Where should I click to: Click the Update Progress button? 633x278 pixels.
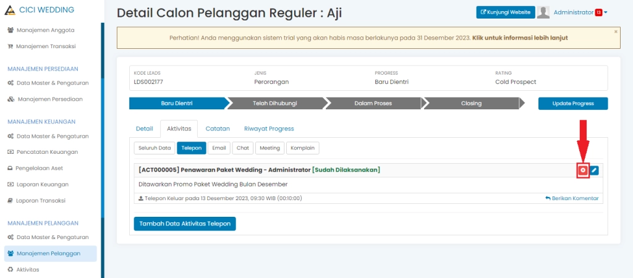(x=572, y=103)
